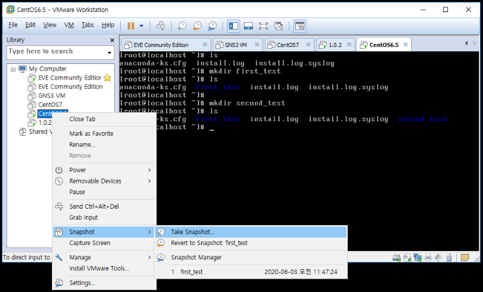Screen dimensions: 483x292
Task: Click the library search input field
Action: (56, 51)
